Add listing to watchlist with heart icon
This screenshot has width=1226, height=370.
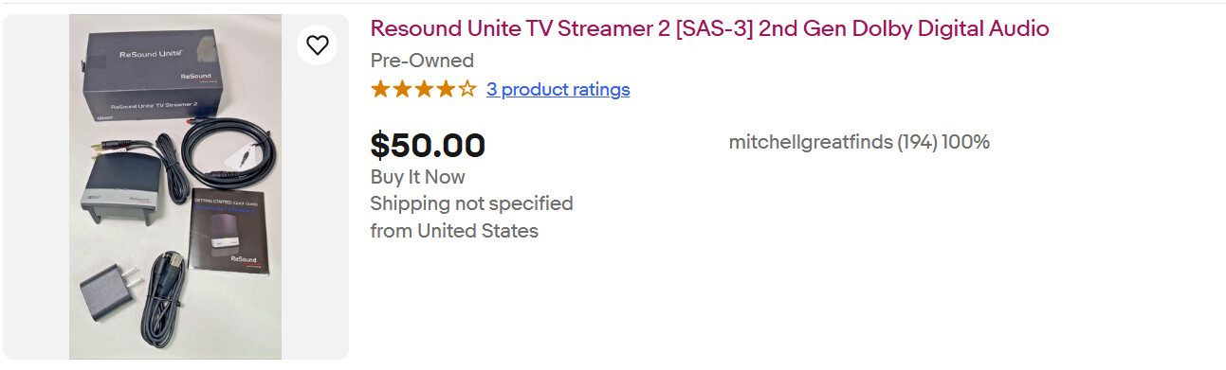pos(318,44)
